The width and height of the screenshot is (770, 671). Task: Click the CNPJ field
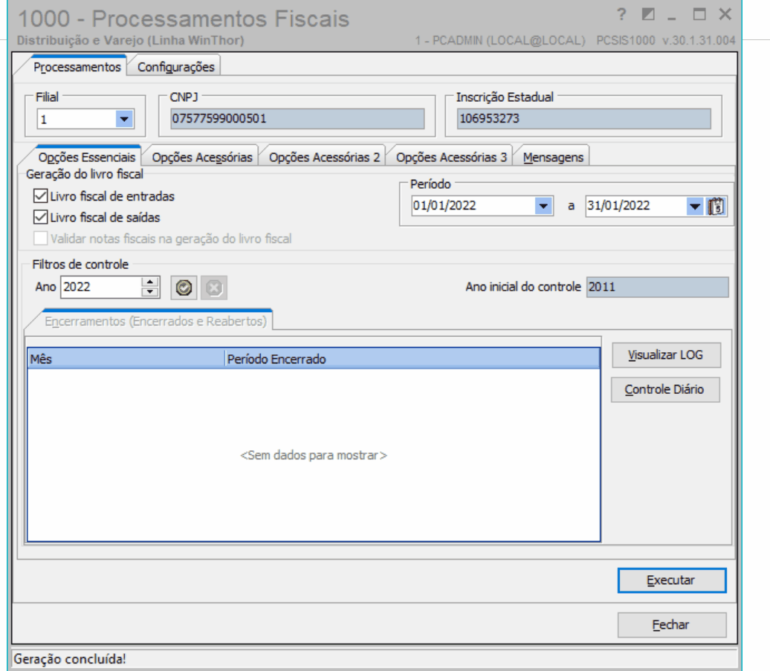click(x=297, y=119)
